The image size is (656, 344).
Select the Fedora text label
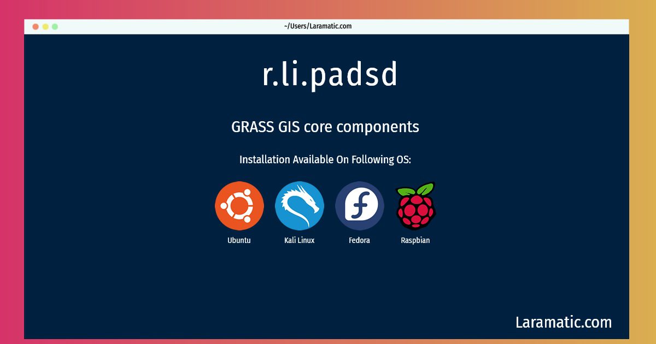tap(359, 240)
